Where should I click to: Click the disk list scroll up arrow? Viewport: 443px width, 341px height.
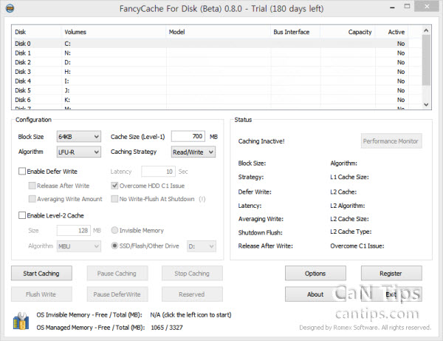(426, 30)
